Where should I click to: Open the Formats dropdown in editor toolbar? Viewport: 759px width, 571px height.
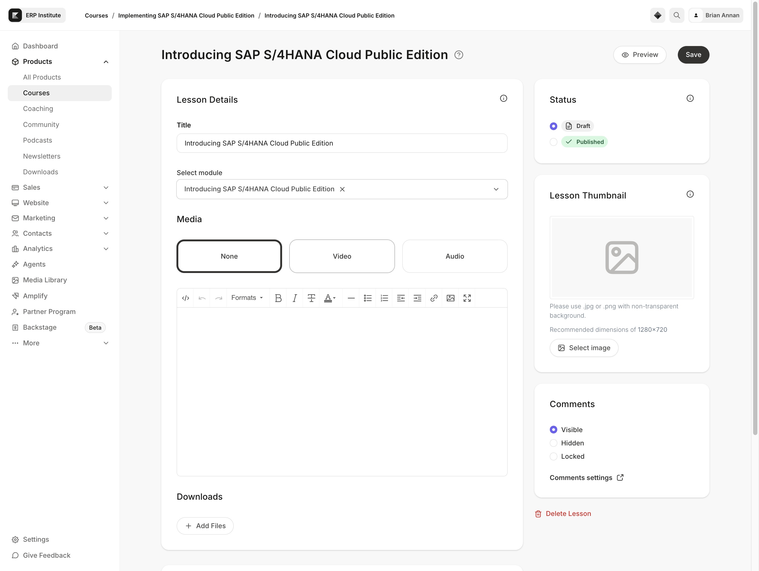click(x=247, y=298)
